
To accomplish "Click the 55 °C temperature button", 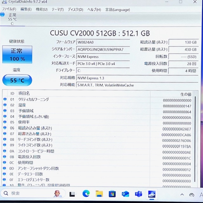I will pyautogui.click(x=17, y=80).
